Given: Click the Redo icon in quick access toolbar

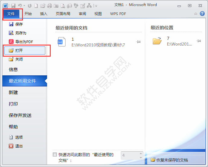Looking at the screenshot, I should (x=30, y=6).
